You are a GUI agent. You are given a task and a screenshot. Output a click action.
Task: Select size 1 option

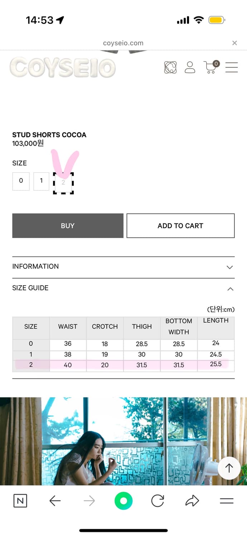[41, 181]
